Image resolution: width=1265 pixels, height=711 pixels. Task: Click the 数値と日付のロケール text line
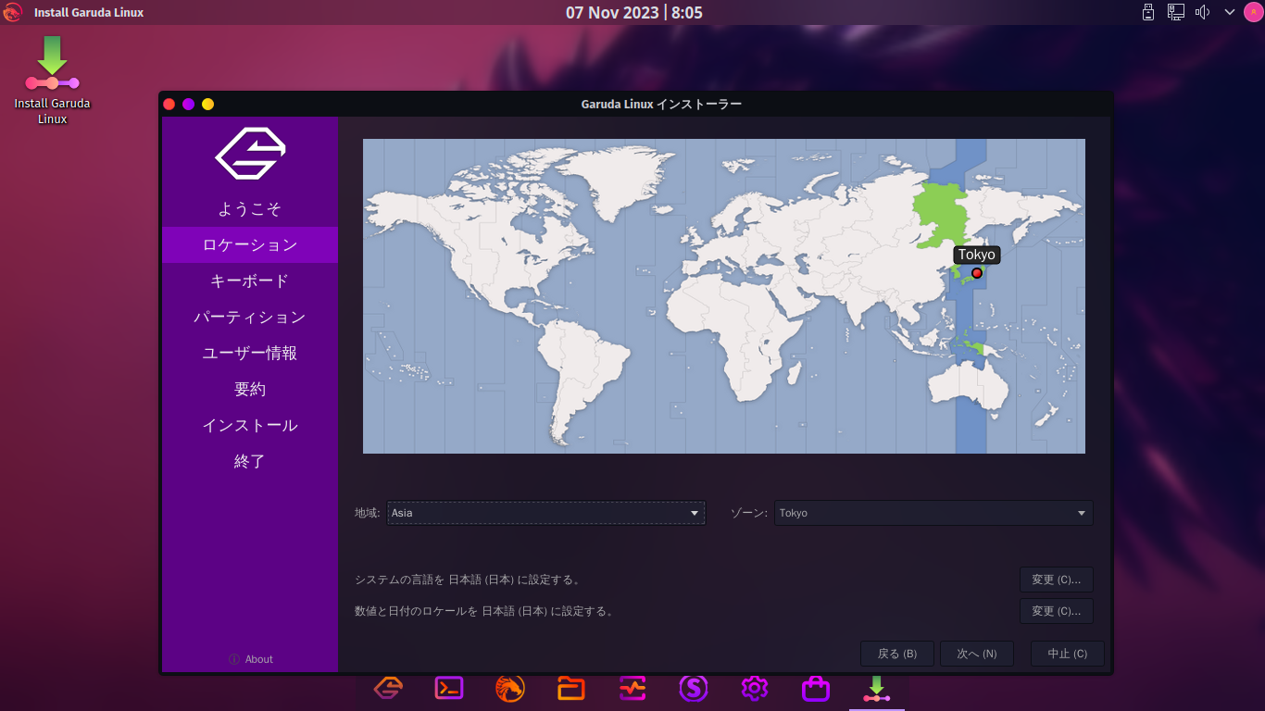point(485,611)
